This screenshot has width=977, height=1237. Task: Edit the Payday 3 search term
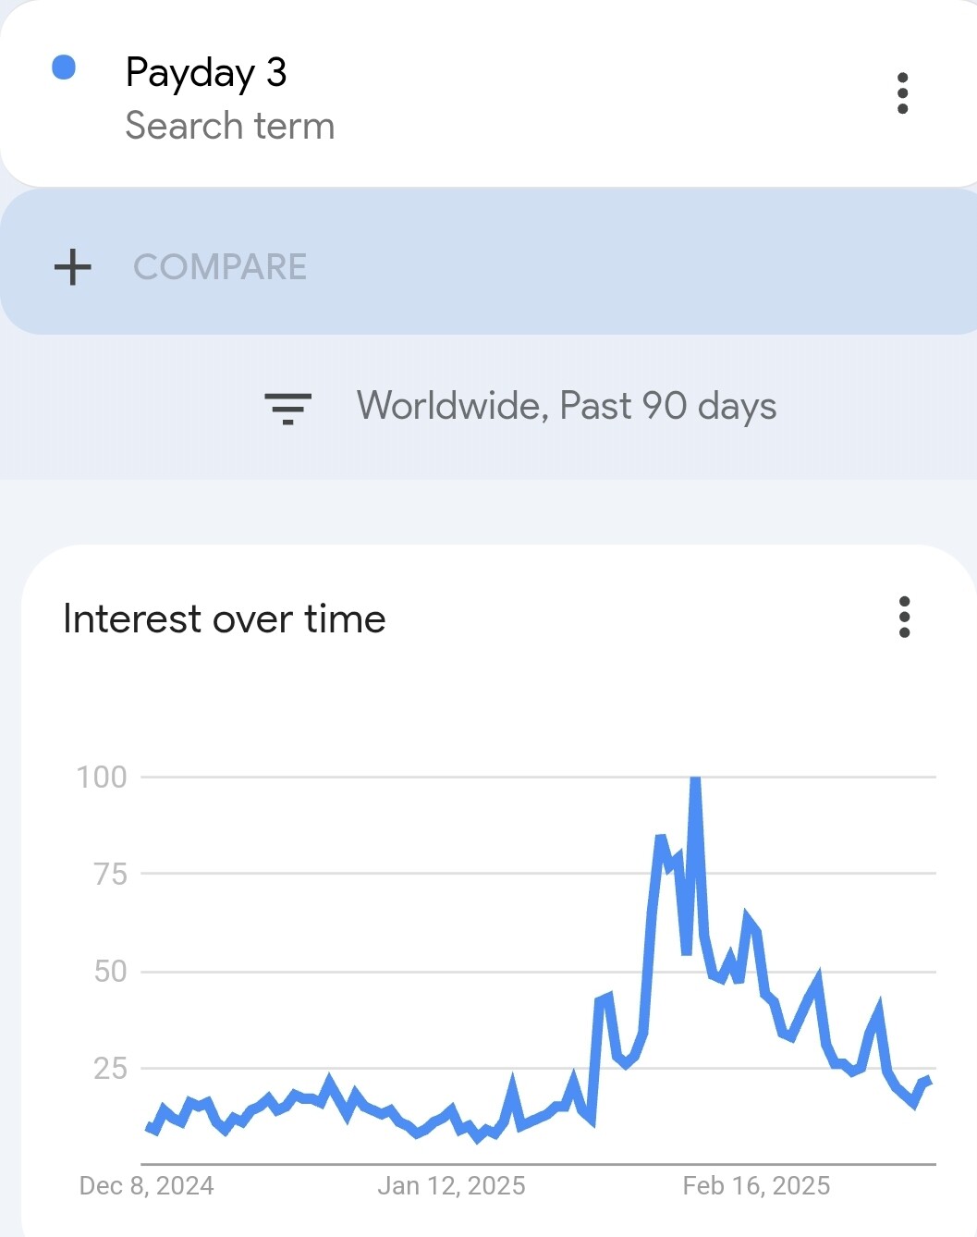tap(206, 72)
